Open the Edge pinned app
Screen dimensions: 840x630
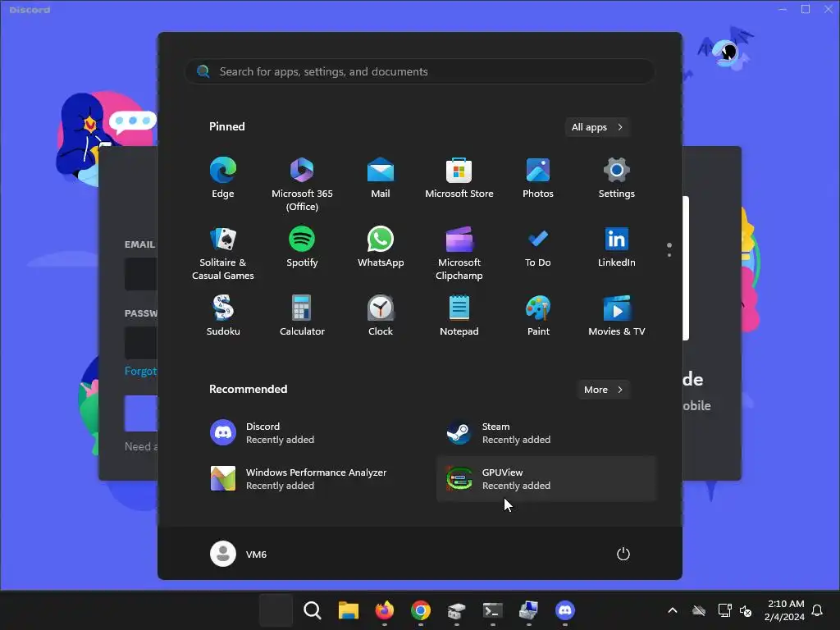tap(223, 178)
